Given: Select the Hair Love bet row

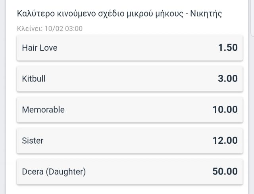Looking at the screenshot, I should coord(130,48).
